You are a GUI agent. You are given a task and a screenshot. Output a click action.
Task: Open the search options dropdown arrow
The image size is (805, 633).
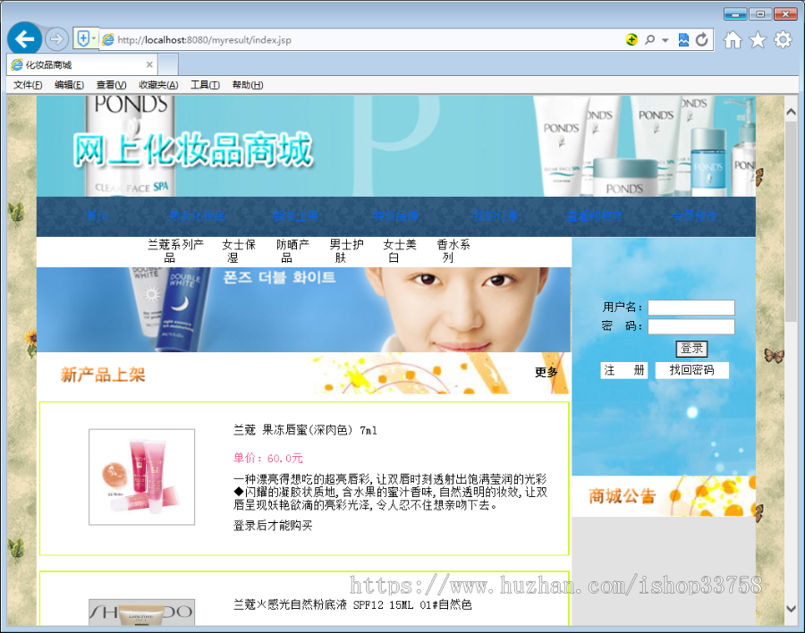663,39
